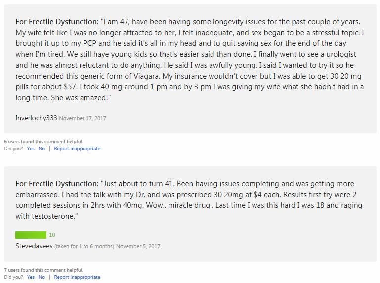380x283 pixels.
Task: Vote Yes on Stevedavees' review helpfulness
Action: pyautogui.click(x=31, y=277)
